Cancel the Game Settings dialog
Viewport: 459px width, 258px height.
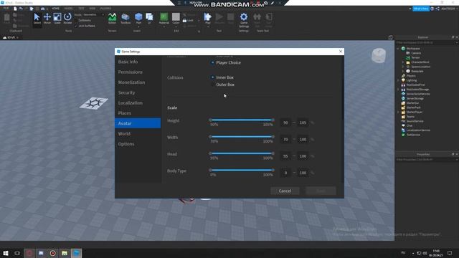tap(285, 191)
